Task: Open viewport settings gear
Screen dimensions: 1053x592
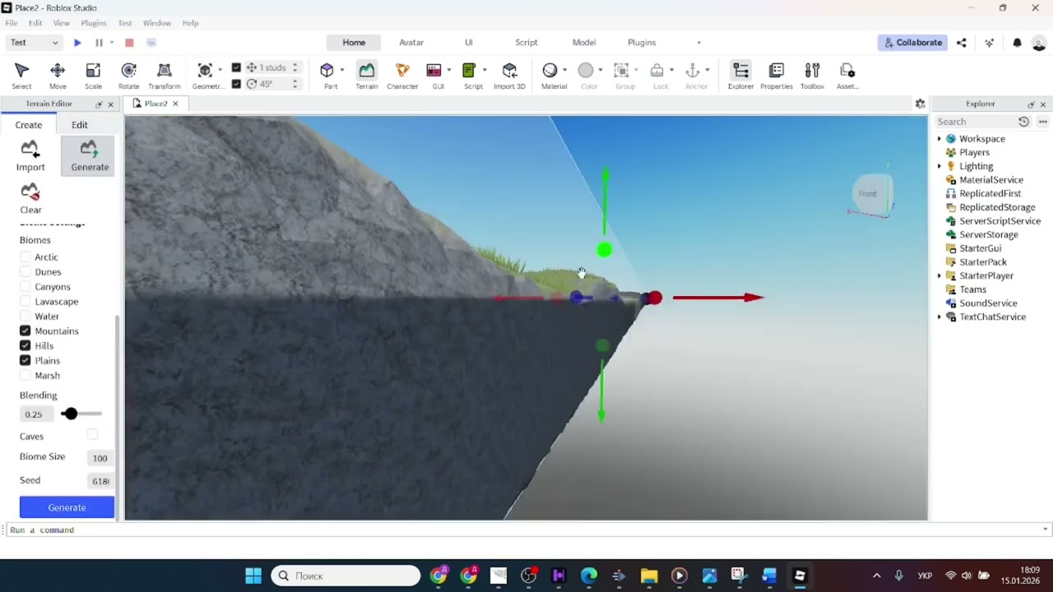Action: 920,104
